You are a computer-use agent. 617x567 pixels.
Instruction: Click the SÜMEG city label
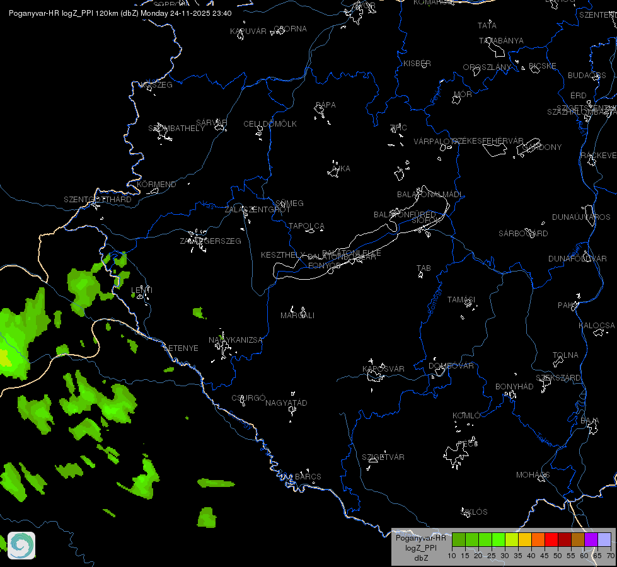(x=290, y=203)
